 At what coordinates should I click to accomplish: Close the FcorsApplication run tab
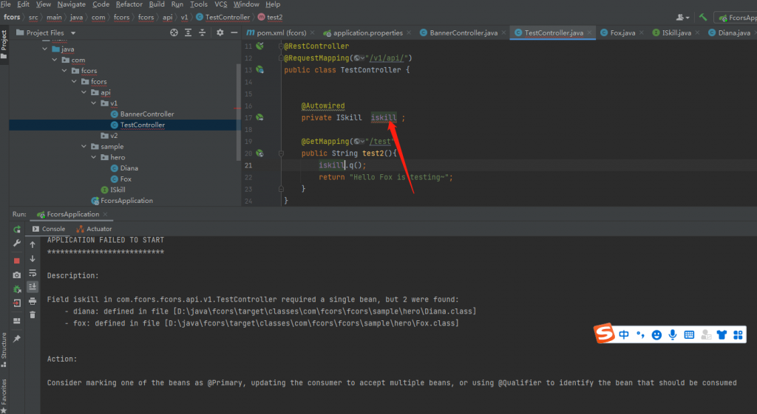coord(105,215)
